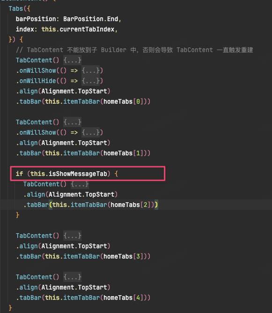This screenshot has height=313, width=272.
Task: Click the highlighted closing parenthesis after homeTabs[2]
Action: pos(156,205)
